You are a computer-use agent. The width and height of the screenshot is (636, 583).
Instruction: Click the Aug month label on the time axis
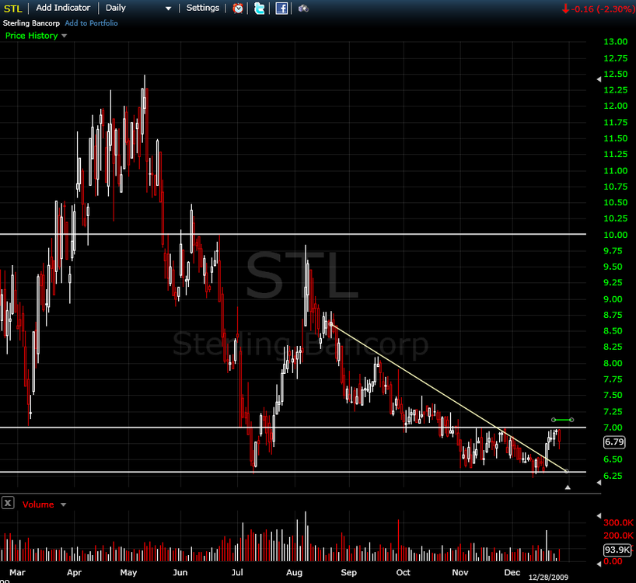click(294, 572)
